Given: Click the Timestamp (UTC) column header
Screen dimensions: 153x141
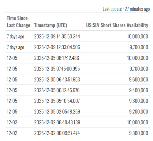Looking at the screenshot, I should click(50, 25).
